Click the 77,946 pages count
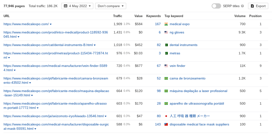Viewport: 272px width, 134px height. pyautogui.click(x=14, y=6)
